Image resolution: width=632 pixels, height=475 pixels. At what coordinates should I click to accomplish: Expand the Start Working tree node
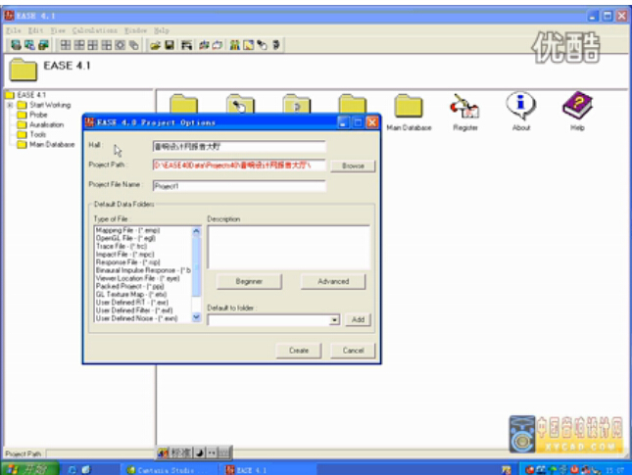click(x=10, y=105)
